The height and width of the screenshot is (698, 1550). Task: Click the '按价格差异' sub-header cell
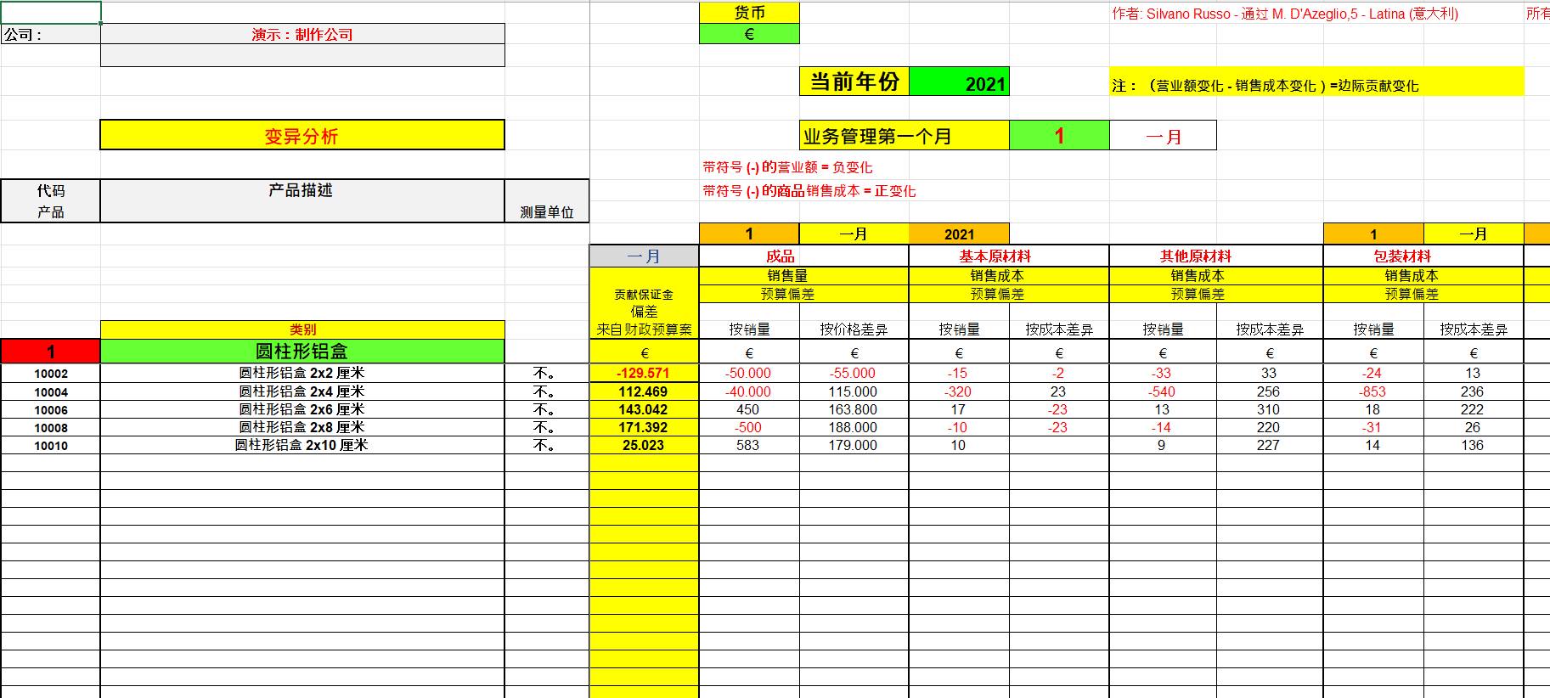click(854, 329)
